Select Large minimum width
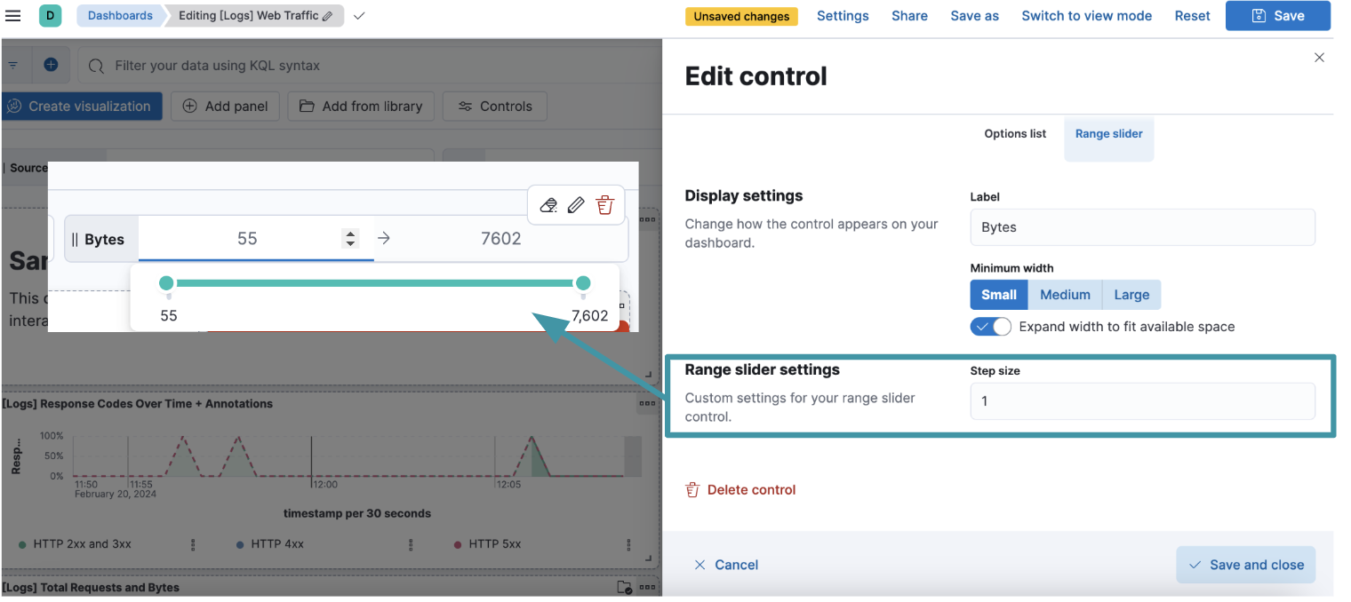 1130,294
